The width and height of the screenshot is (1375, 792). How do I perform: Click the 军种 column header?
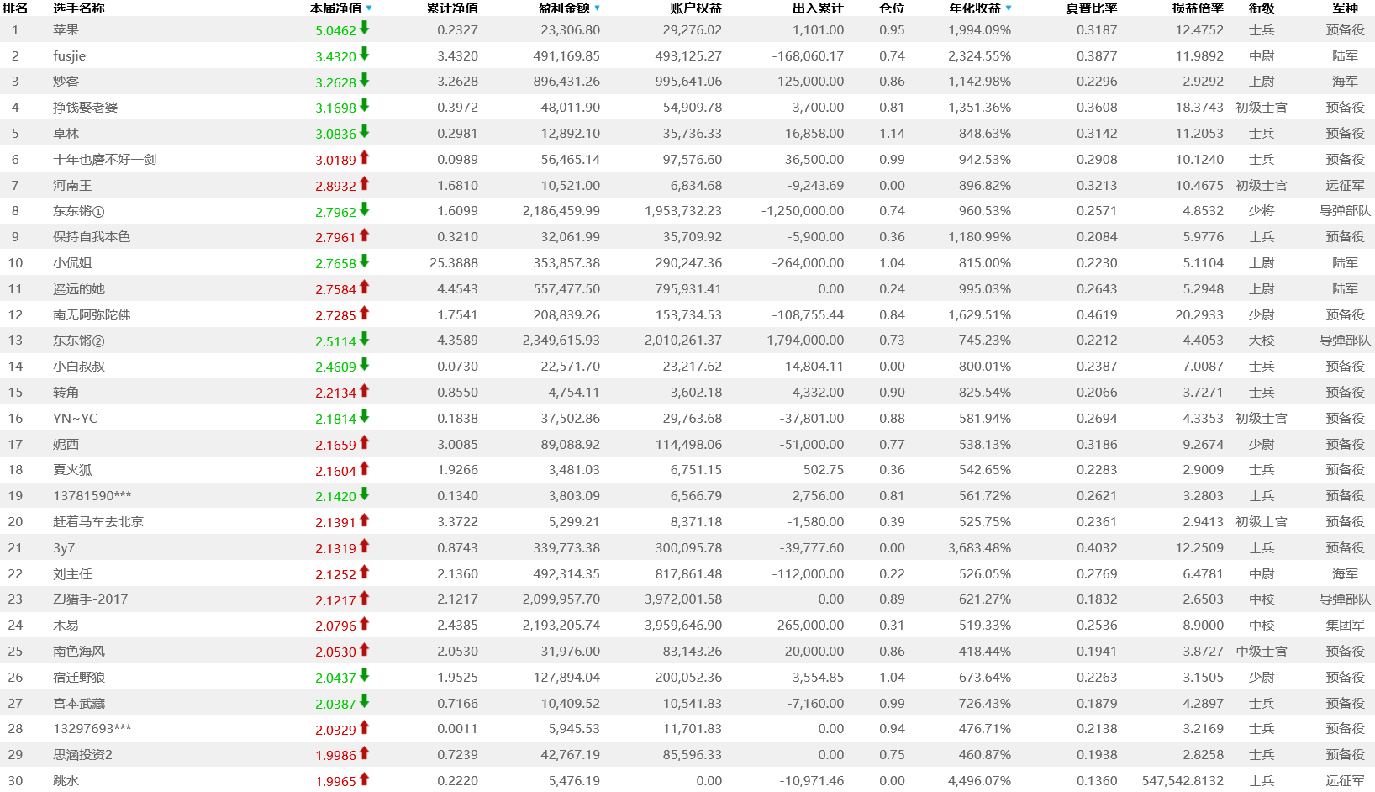[1346, 8]
